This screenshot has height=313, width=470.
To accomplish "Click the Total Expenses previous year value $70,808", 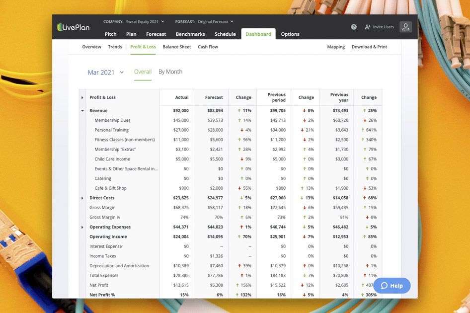I will (x=340, y=276).
